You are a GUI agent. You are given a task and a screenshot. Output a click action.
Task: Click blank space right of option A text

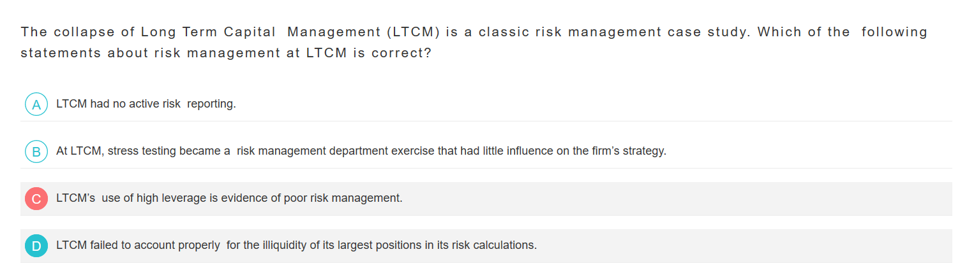point(574,104)
